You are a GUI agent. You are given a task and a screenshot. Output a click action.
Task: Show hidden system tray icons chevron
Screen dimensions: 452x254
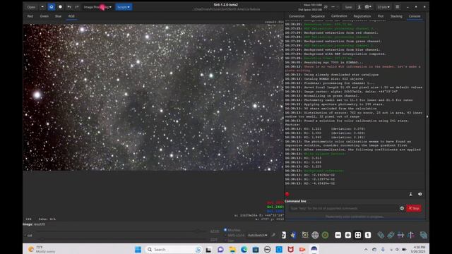coord(366,249)
